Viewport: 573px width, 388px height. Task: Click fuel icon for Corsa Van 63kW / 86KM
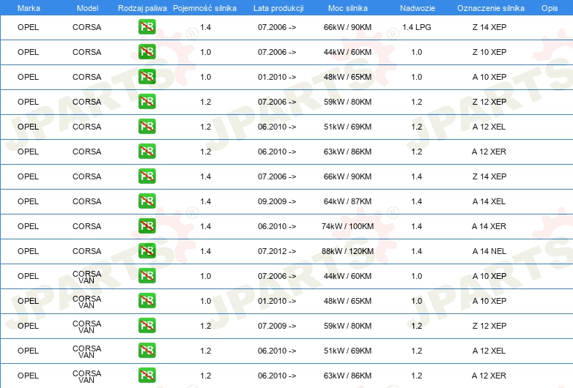click(x=147, y=376)
